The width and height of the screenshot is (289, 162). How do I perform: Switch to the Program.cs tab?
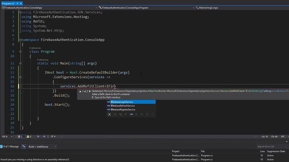pyautogui.click(x=8, y=4)
